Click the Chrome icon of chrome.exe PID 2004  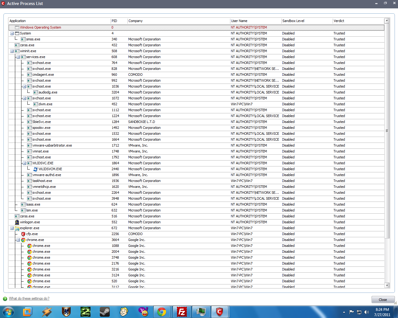pos(30,252)
